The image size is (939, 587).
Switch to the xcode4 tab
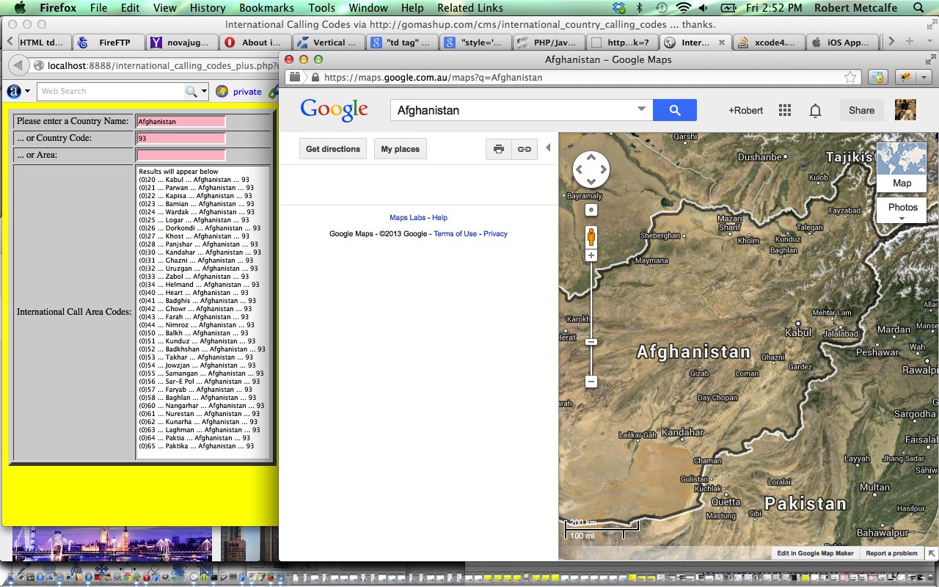point(769,43)
